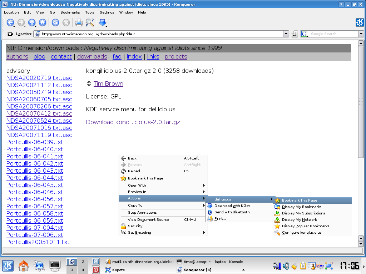The image size is (366, 274).
Task: Click the Find/magnifier toolbar icon
Action: 90,22
